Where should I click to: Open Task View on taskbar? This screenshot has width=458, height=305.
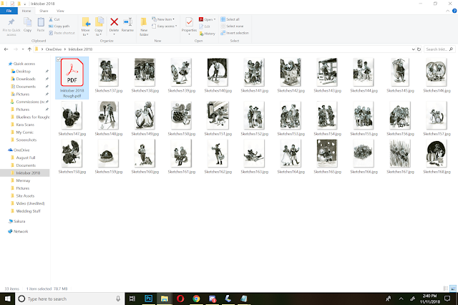132,299
